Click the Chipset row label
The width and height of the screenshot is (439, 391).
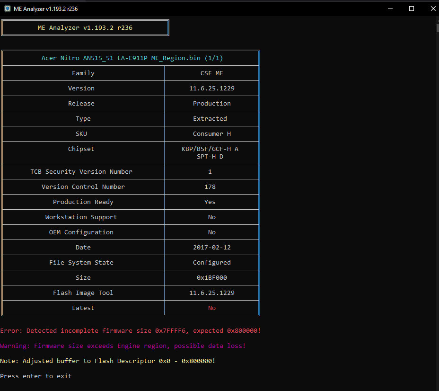[x=81, y=149]
